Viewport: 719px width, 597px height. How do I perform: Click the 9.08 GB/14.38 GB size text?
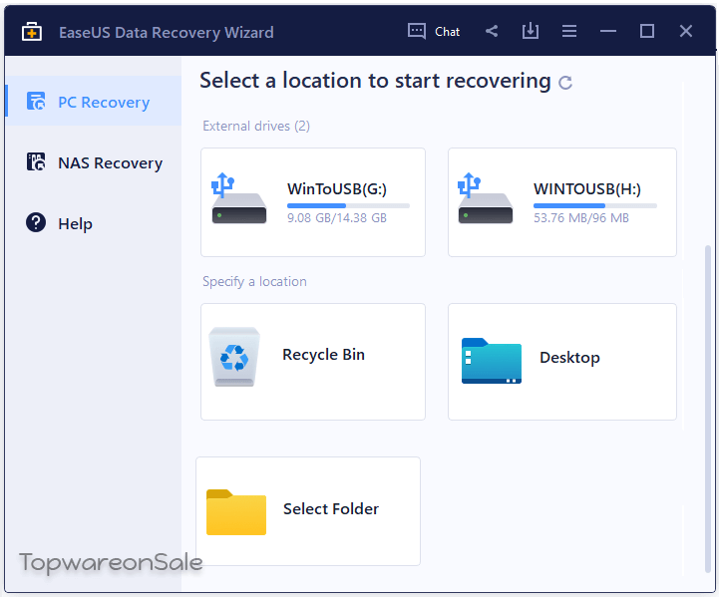click(337, 217)
